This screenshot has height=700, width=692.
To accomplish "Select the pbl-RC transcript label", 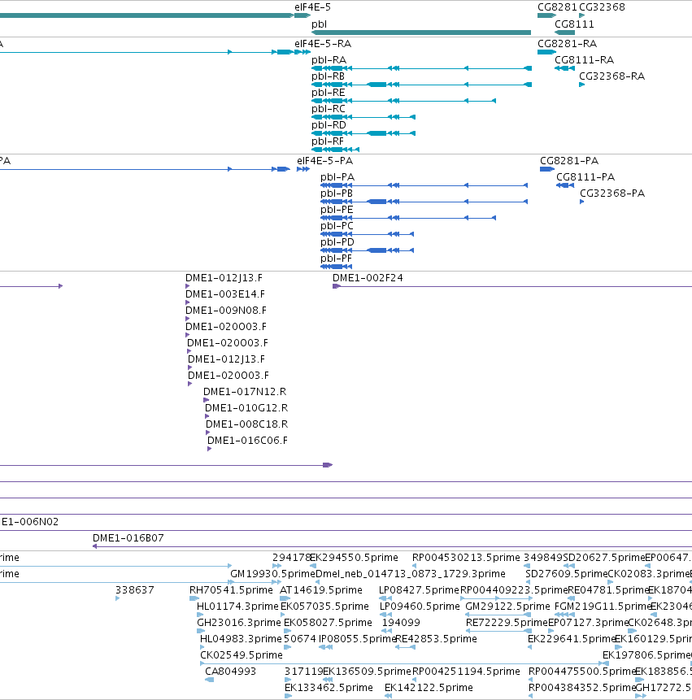I will (329, 109).
